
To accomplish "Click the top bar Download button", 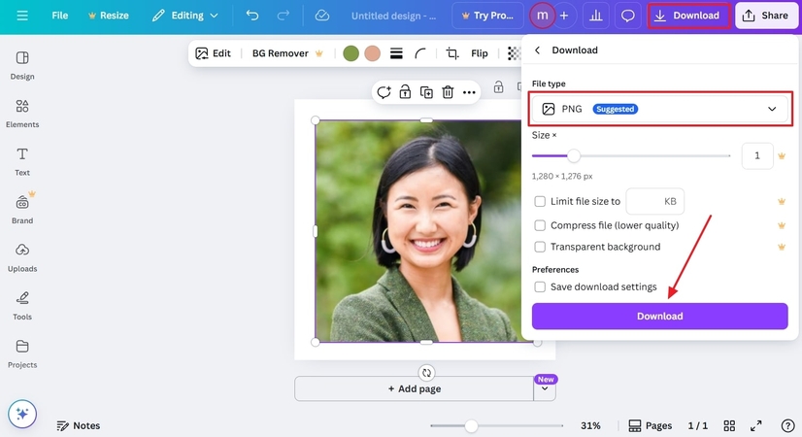I will tap(688, 16).
